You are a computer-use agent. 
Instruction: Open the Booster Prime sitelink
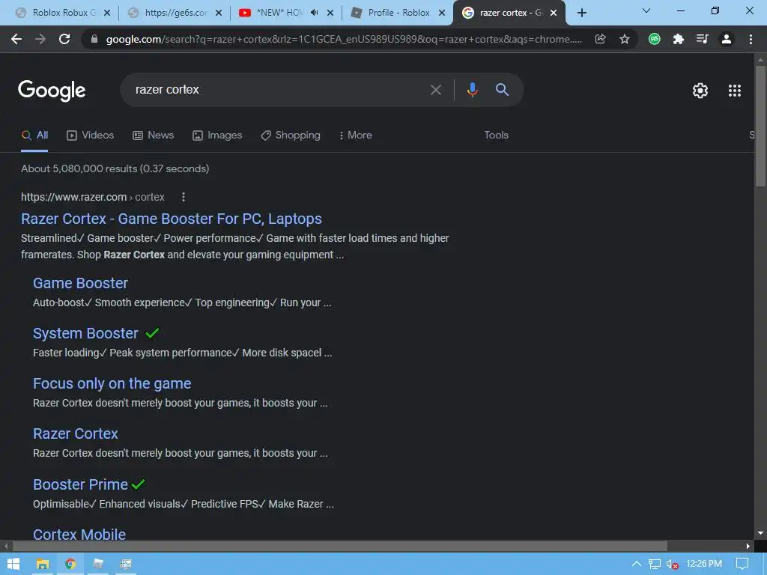[x=80, y=484]
